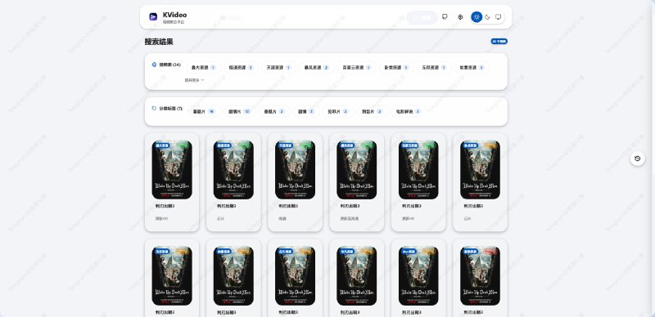This screenshot has width=655, height=317.
Task: Select the 百度云资源 source chip
Action: (357, 67)
